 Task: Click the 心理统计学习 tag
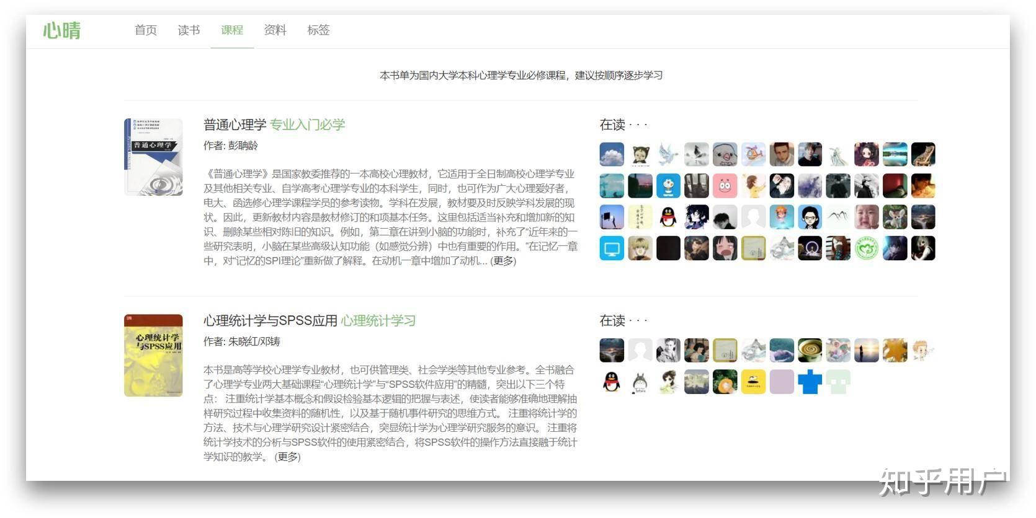(378, 320)
